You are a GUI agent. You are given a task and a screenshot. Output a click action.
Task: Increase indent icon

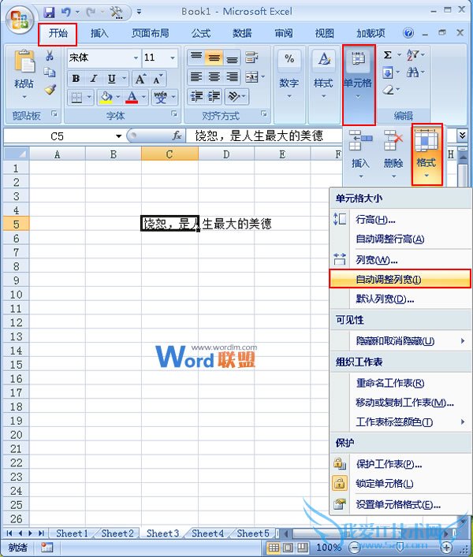click(214, 96)
